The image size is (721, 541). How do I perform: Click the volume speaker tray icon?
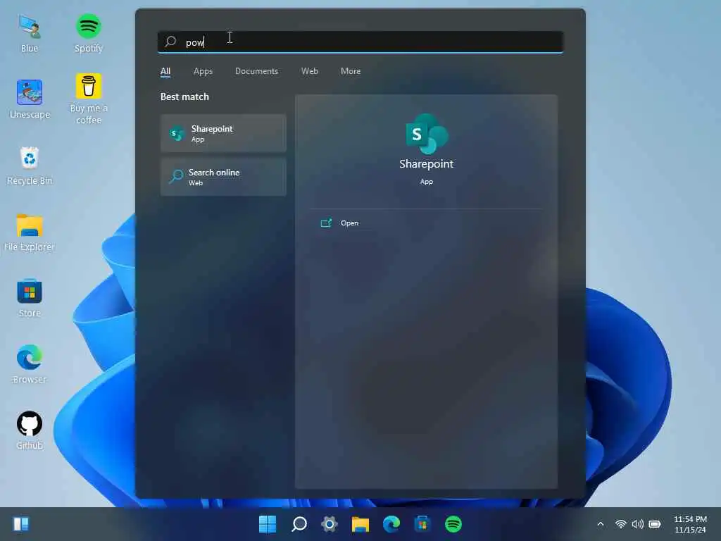[x=638, y=524]
